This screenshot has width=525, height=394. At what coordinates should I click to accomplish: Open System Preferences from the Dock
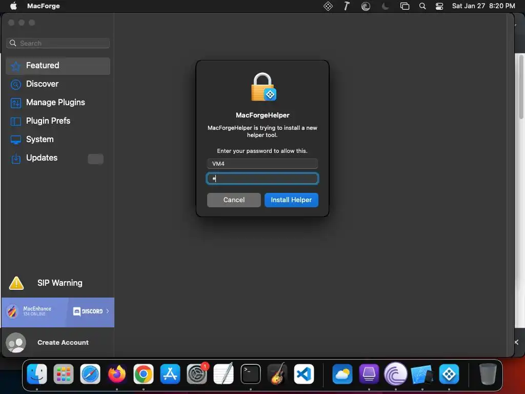pyautogui.click(x=197, y=374)
